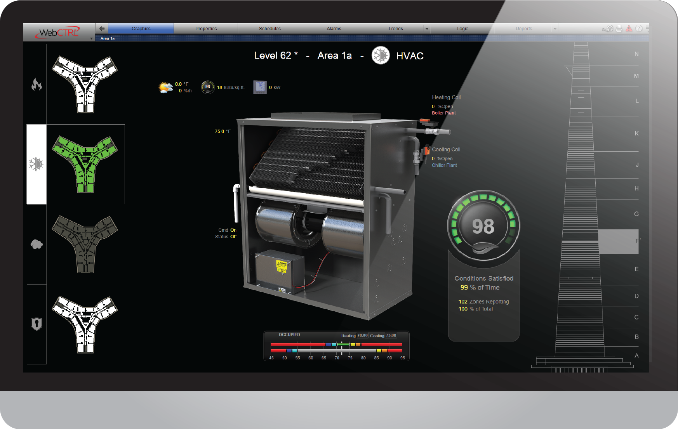Expand the Trends tab dropdown arrow
The image size is (678, 430).
427,29
